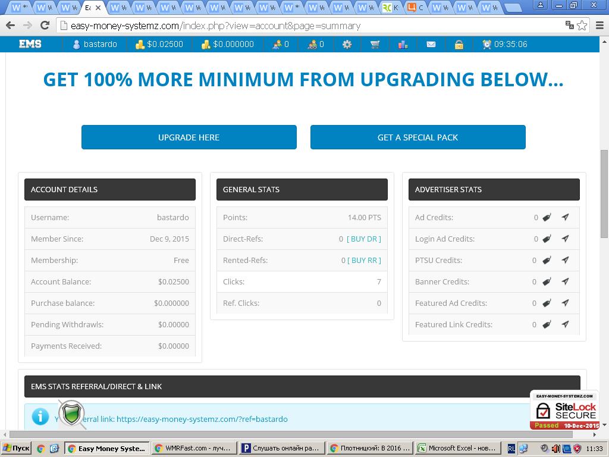
Task: Switch to Microsoft Excel taskbar window
Action: pyautogui.click(x=458, y=448)
